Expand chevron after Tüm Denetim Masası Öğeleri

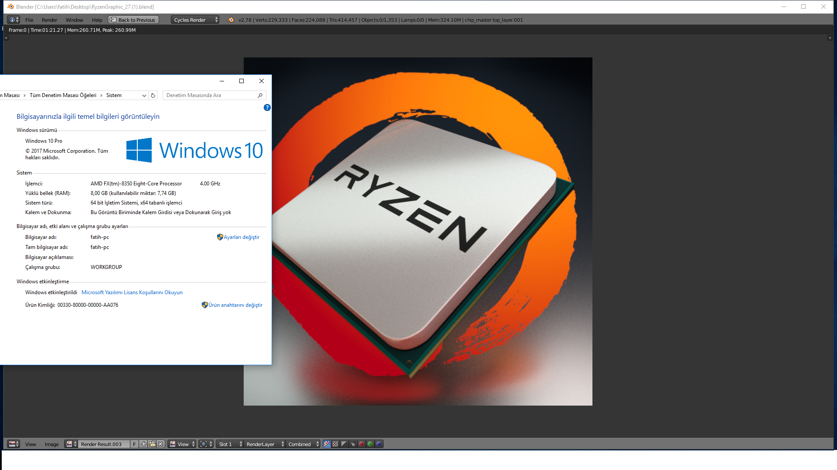pyautogui.click(x=101, y=95)
